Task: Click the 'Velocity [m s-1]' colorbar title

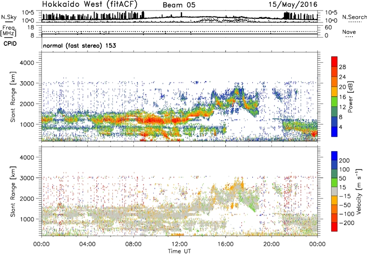Action: [x=359, y=192]
